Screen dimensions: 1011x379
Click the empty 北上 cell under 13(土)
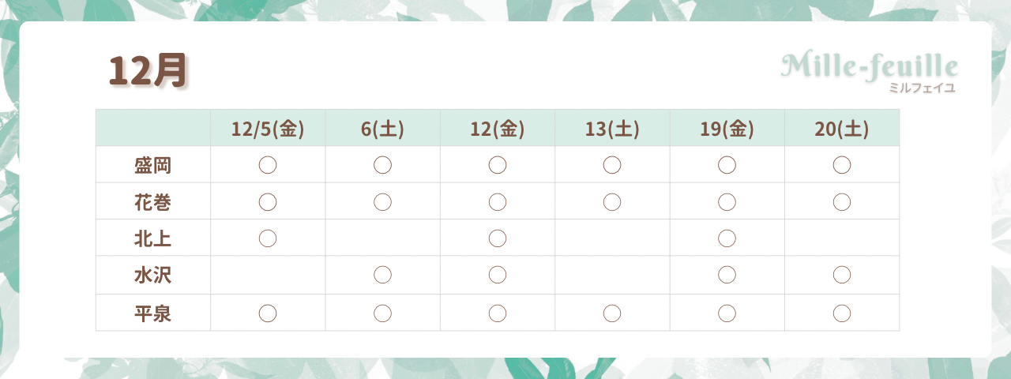click(612, 238)
